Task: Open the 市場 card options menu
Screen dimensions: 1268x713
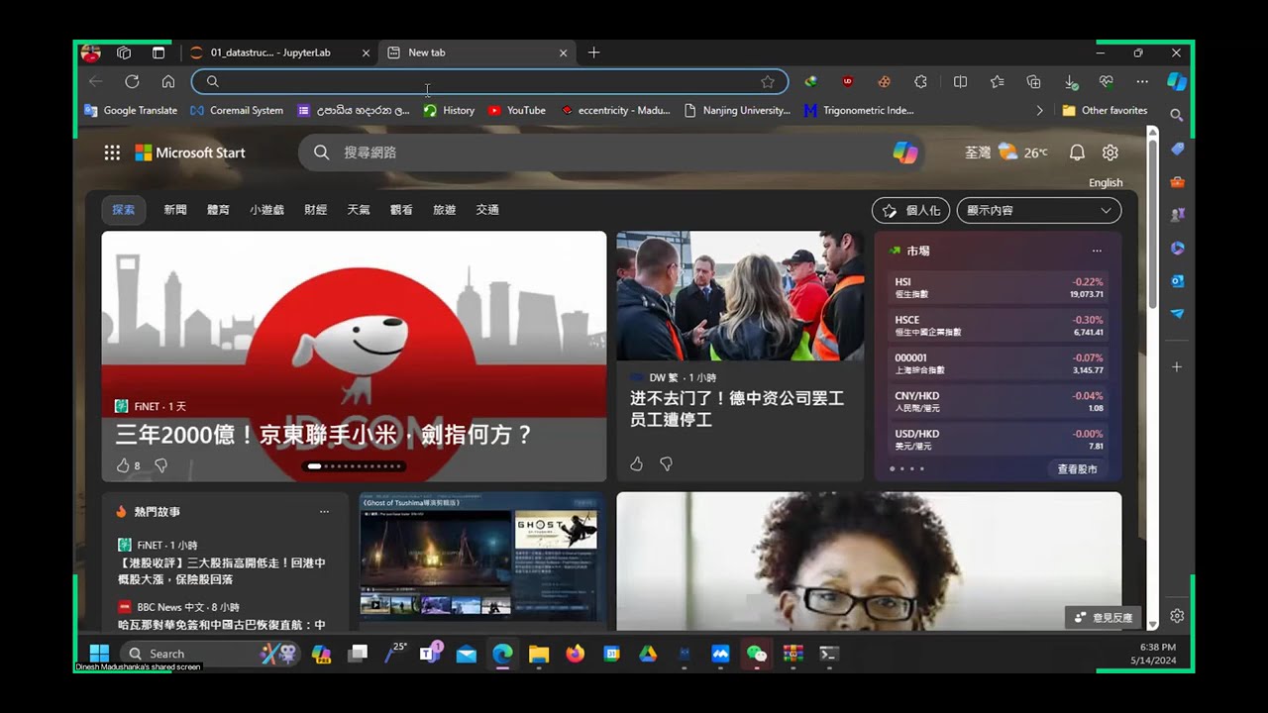Action: coord(1097,251)
